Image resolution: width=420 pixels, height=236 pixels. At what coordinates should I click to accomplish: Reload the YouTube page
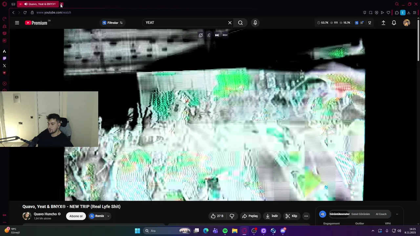(x=25, y=12)
